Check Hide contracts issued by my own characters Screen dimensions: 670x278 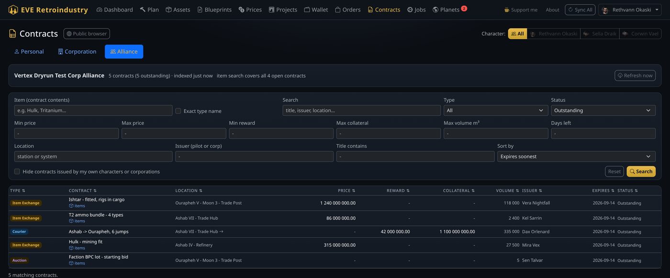[17, 171]
